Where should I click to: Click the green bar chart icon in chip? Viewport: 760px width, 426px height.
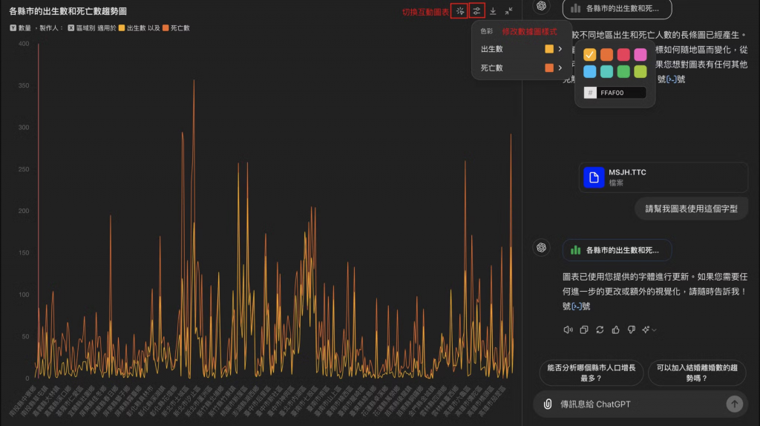pos(575,250)
